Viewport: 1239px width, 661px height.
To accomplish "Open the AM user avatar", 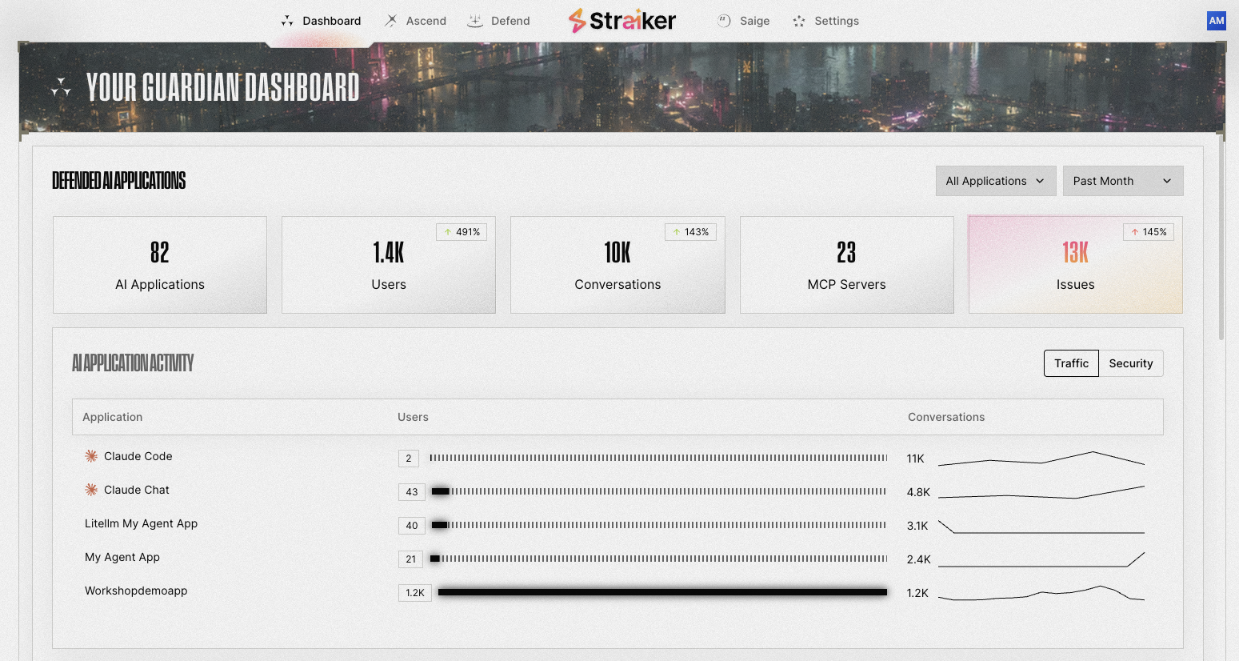I will [x=1217, y=21].
